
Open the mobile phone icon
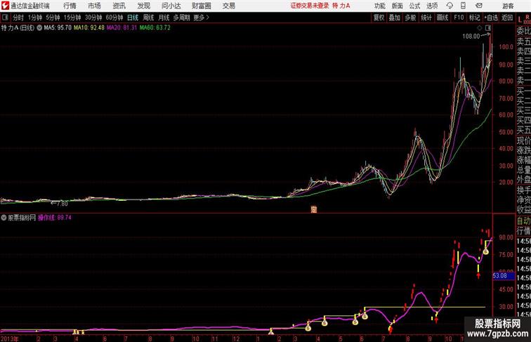pyautogui.click(x=463, y=6)
